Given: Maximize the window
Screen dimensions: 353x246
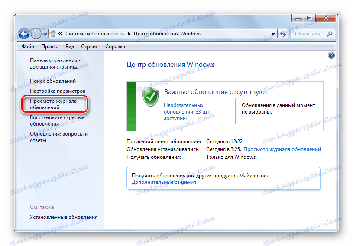Looking at the screenshot, I should [x=310, y=19].
